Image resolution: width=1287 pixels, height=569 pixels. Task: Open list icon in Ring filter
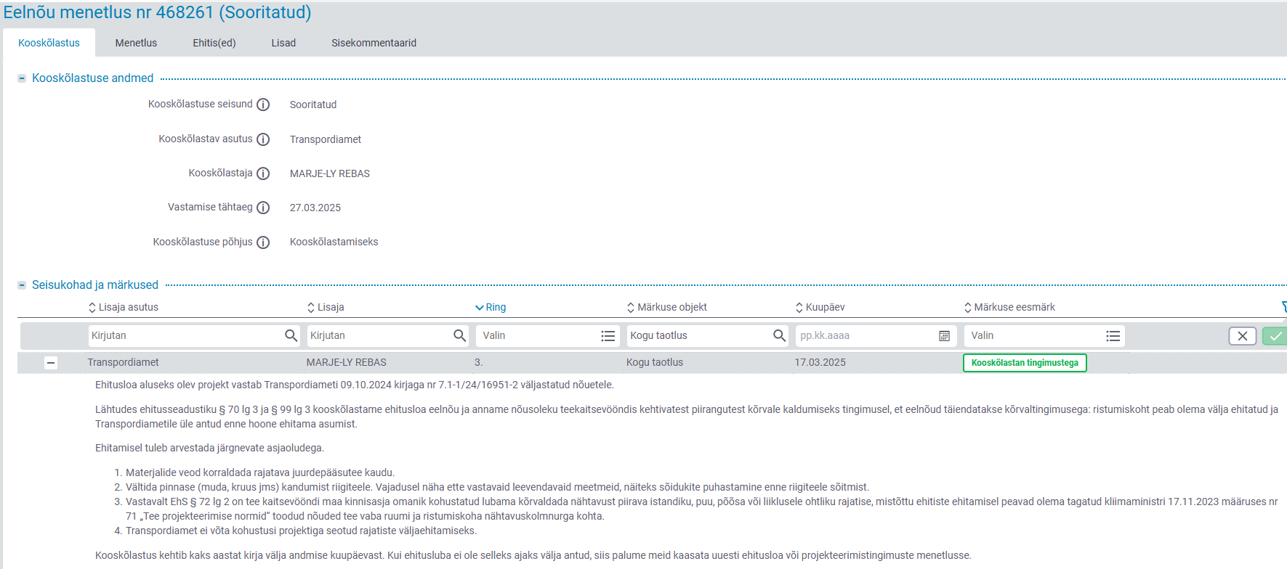[x=608, y=336]
